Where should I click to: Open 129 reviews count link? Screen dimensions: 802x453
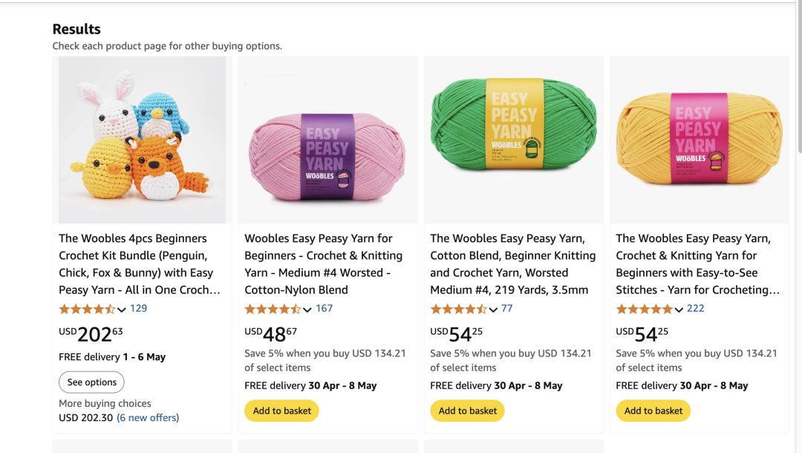point(139,308)
